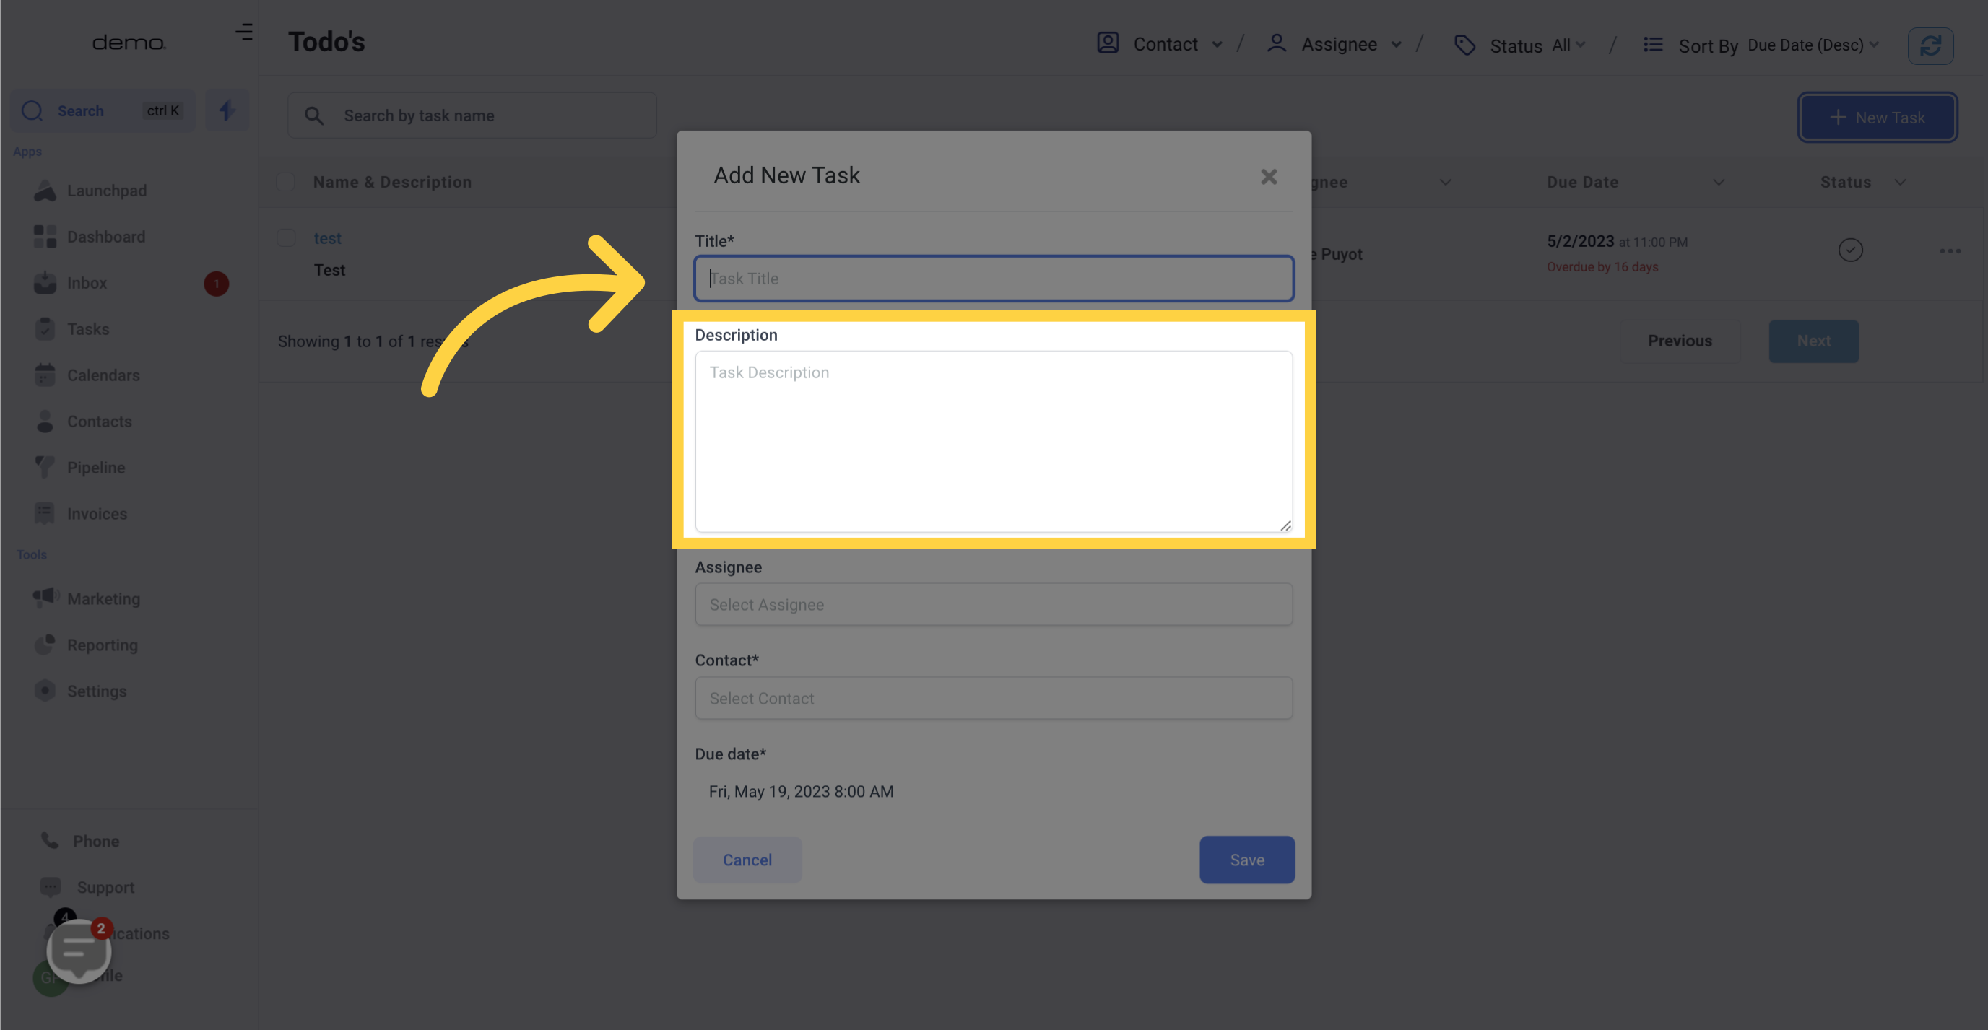This screenshot has width=1988, height=1030.
Task: Open the due date picker showing May 19, 2023
Action: point(800,792)
